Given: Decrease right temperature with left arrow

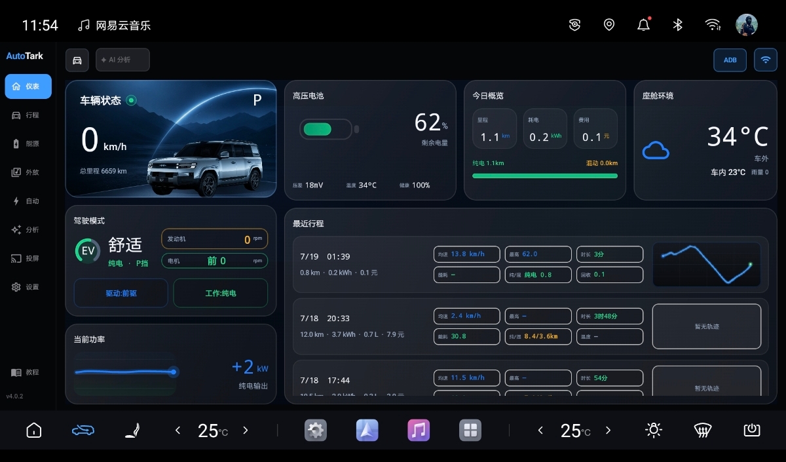Looking at the screenshot, I should click(x=540, y=431).
